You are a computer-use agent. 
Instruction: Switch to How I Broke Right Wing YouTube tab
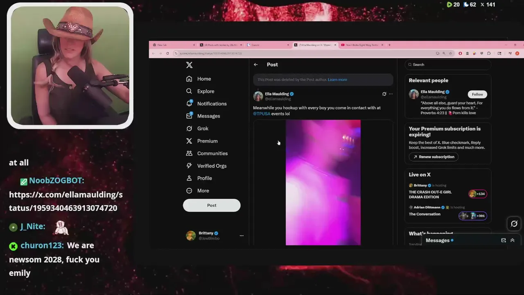362,45
